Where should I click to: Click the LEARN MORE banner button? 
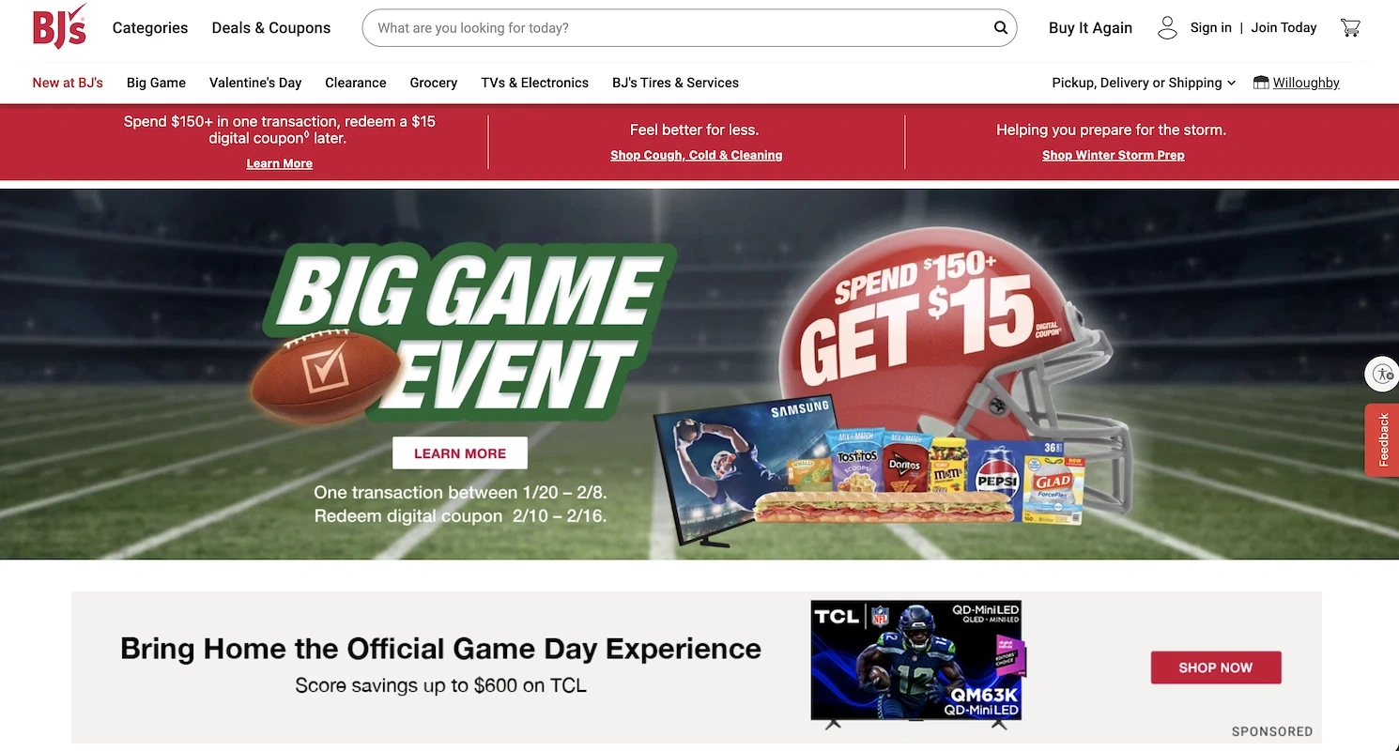[460, 453]
